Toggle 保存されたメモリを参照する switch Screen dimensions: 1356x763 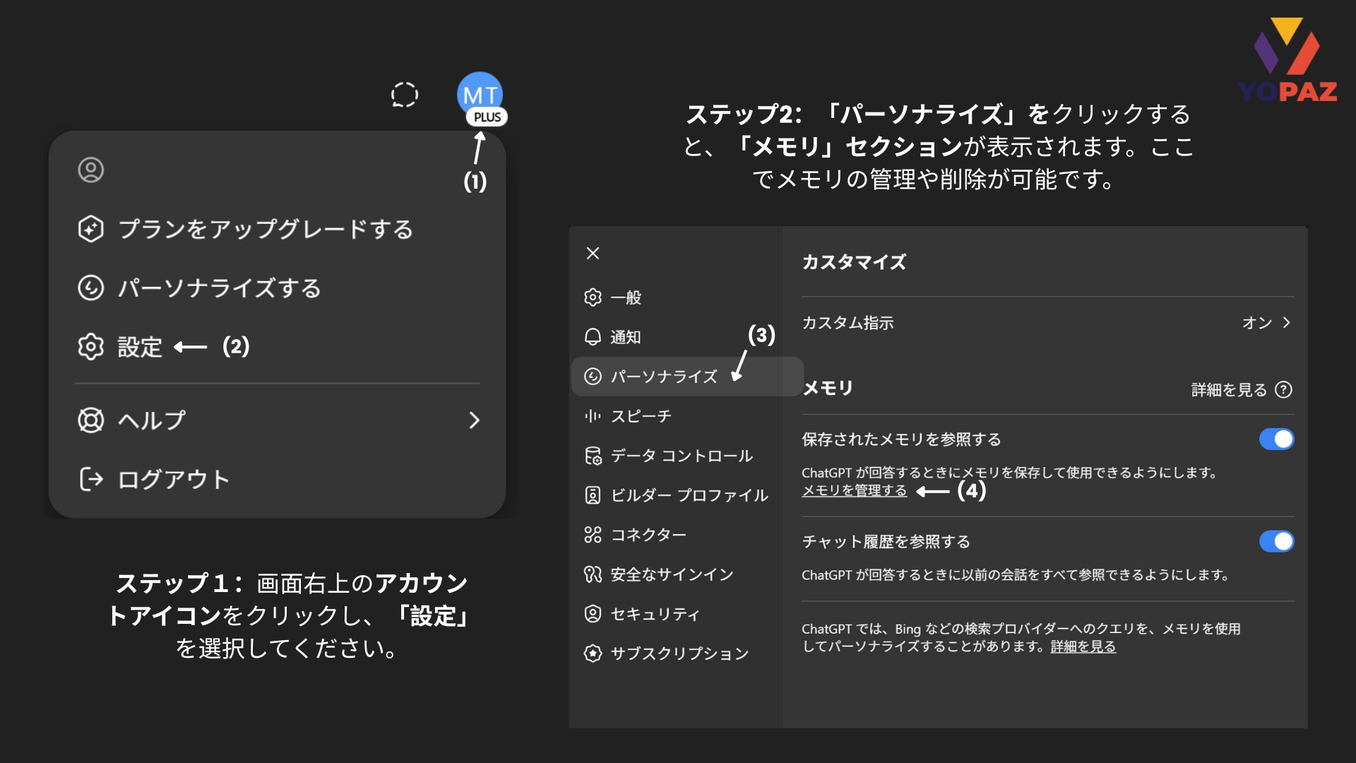[x=1276, y=439]
